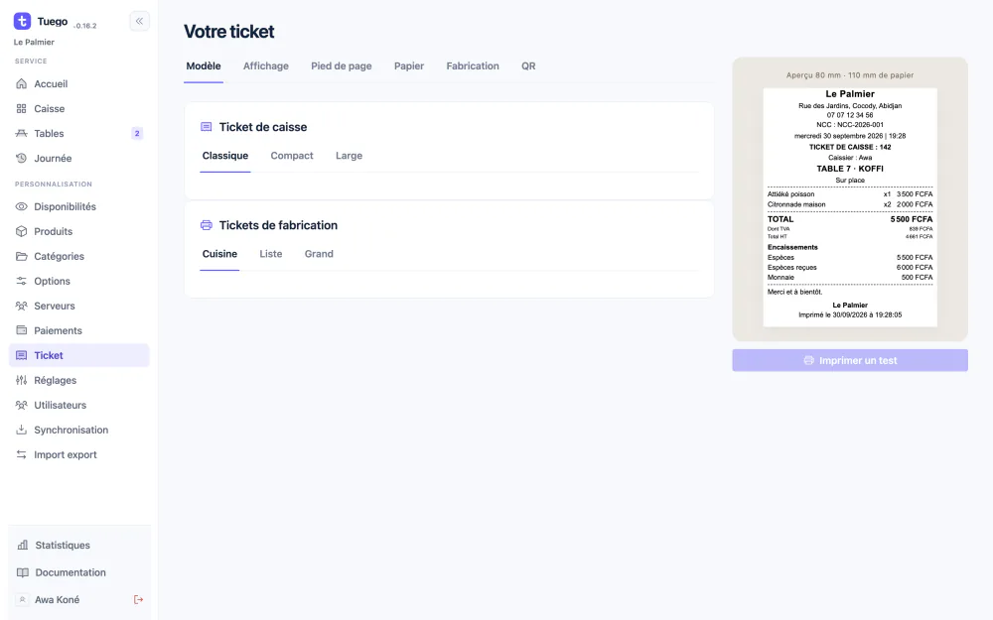This screenshot has height=620, width=993.
Task: Click the Tuego logo icon
Action: click(22, 21)
